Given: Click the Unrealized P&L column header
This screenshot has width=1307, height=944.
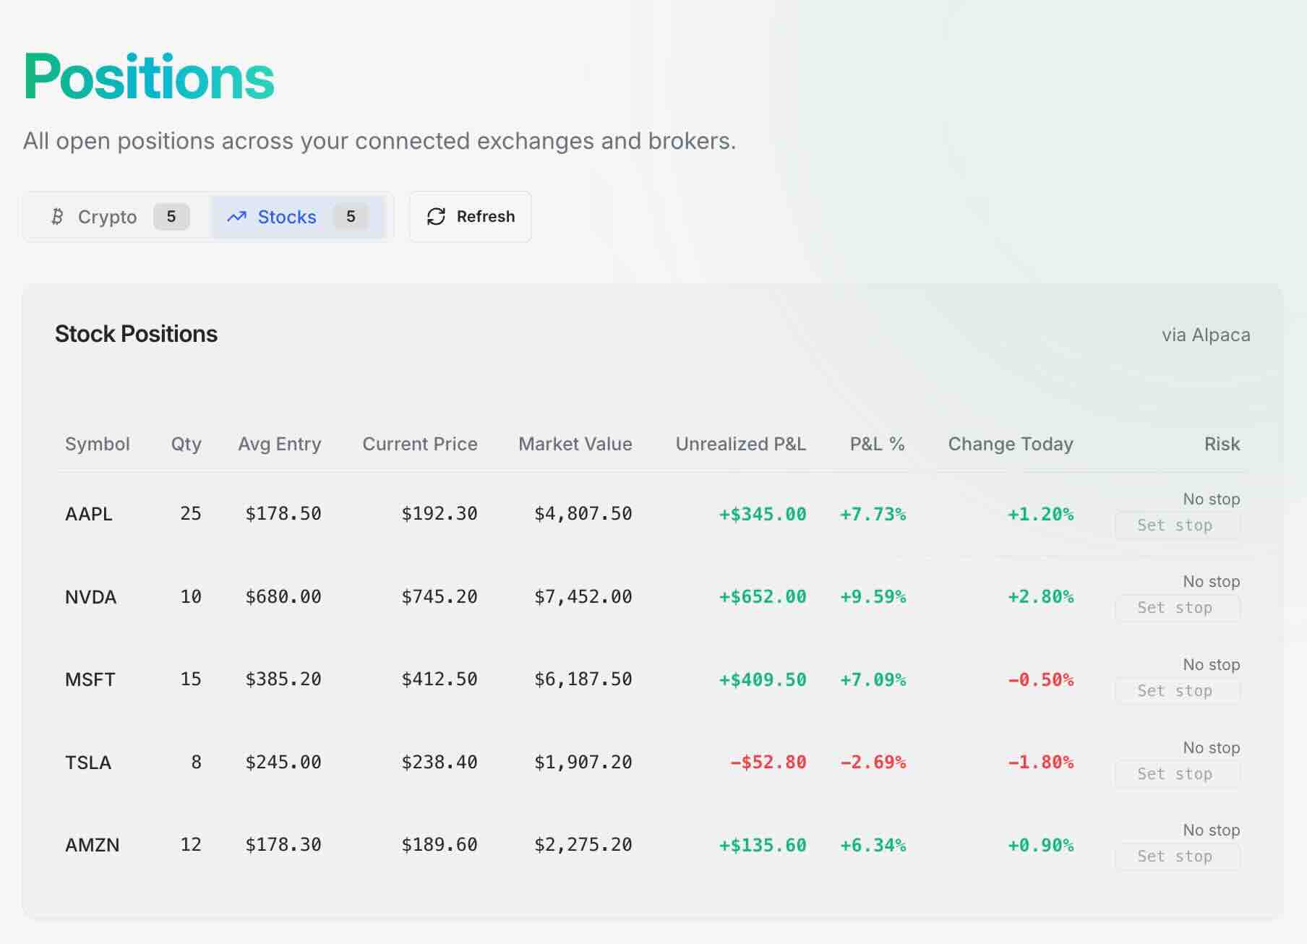Looking at the screenshot, I should 741,444.
